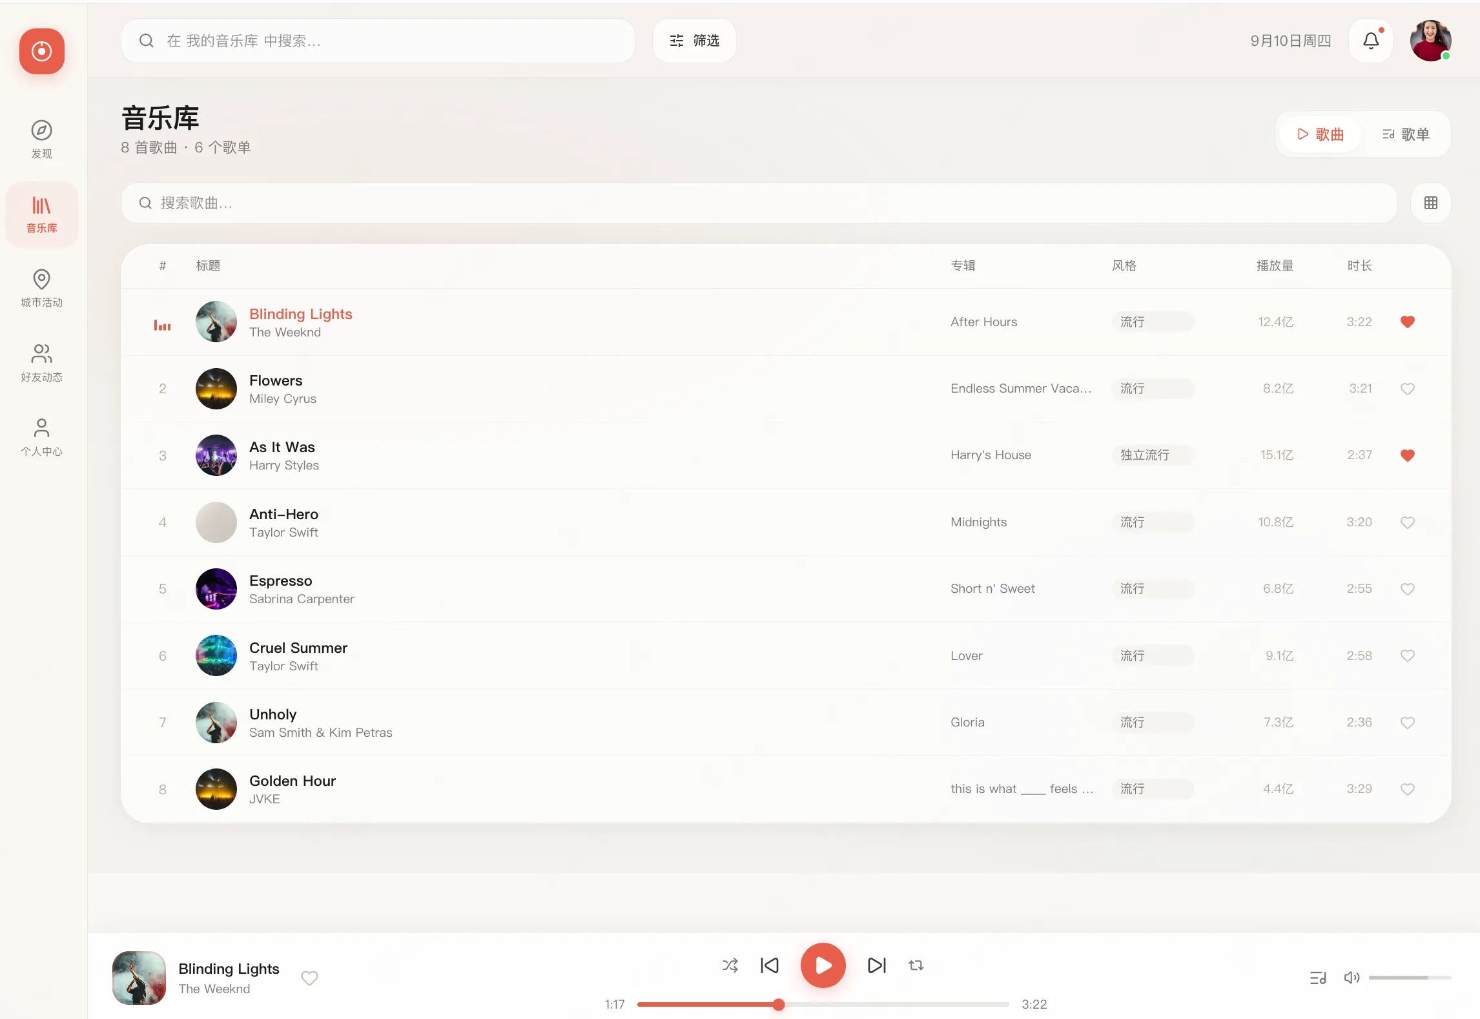Favorite Espresso by Sabrina Carpenter
This screenshot has width=1480, height=1019.
click(1408, 589)
